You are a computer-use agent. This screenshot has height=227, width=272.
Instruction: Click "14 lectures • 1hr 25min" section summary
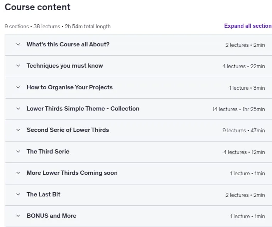click(x=238, y=109)
